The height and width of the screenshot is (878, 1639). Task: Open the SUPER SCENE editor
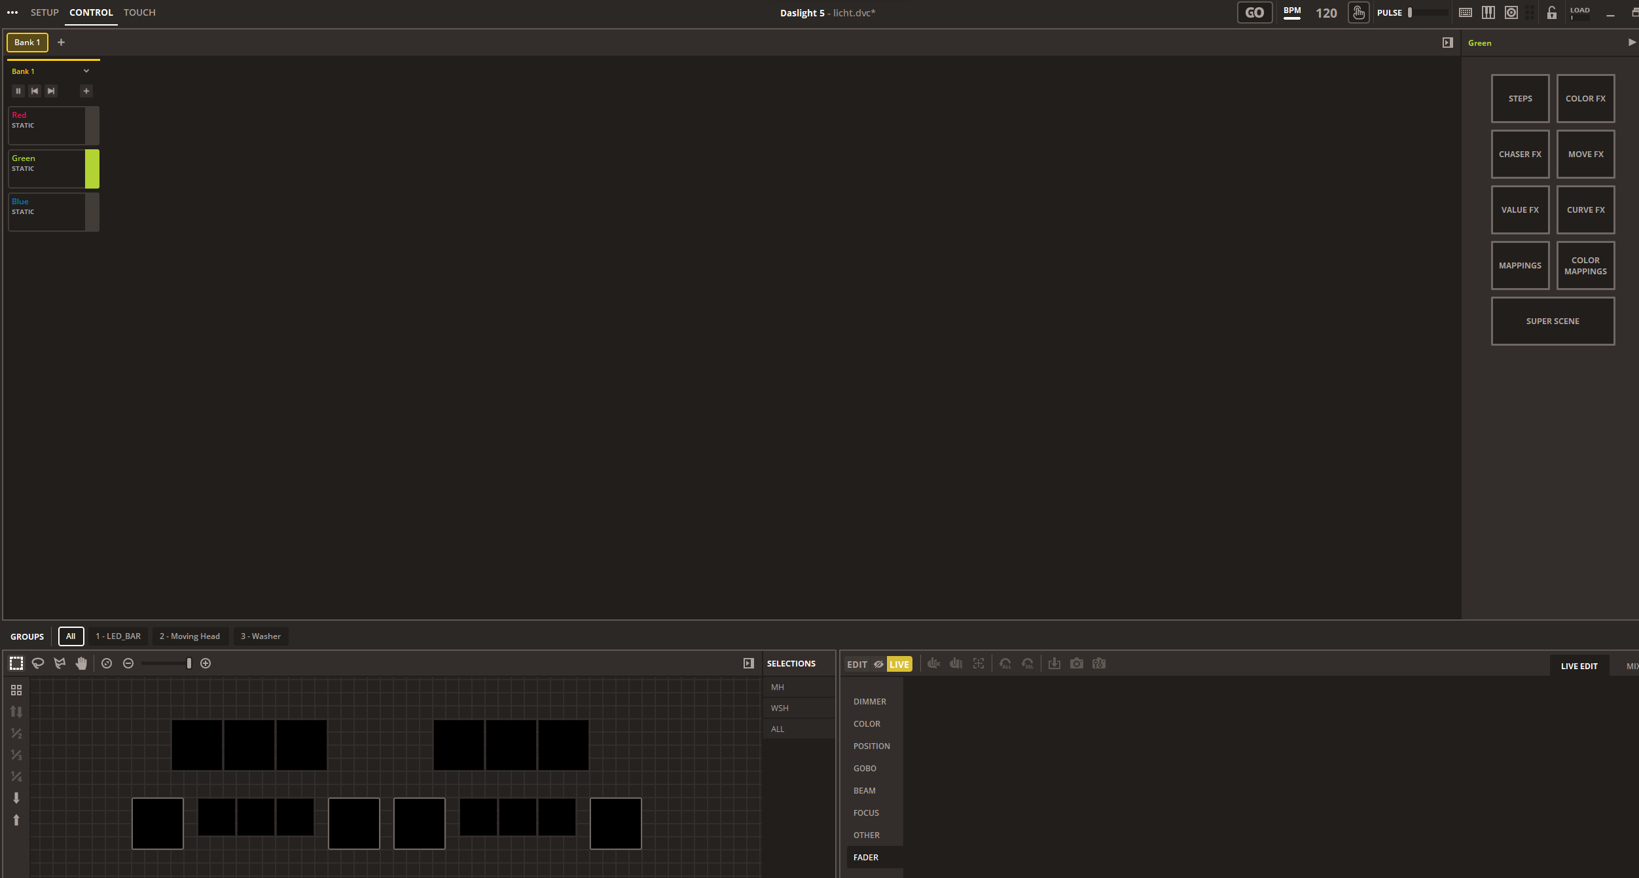pyautogui.click(x=1553, y=321)
